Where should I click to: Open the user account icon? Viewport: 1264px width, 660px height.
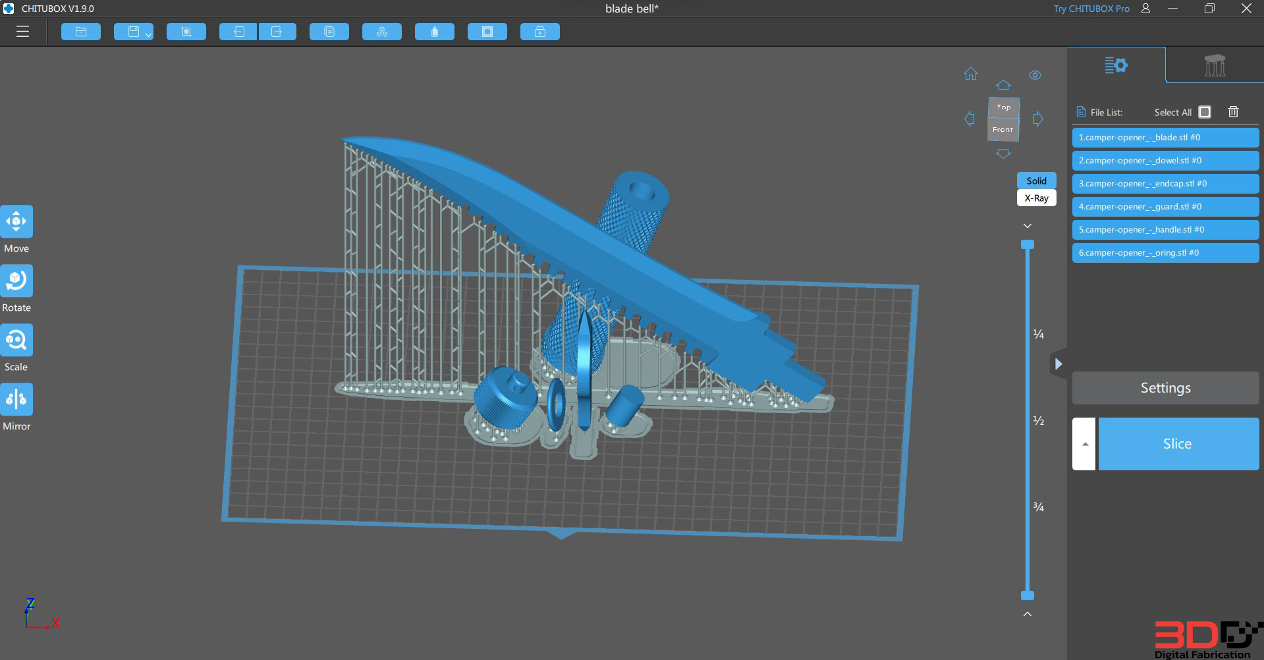coord(1146,9)
